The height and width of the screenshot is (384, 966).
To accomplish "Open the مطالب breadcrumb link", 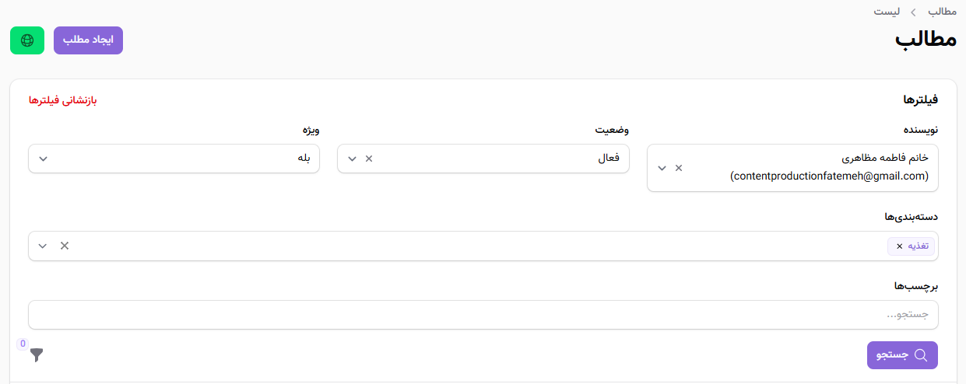I will click(943, 12).
